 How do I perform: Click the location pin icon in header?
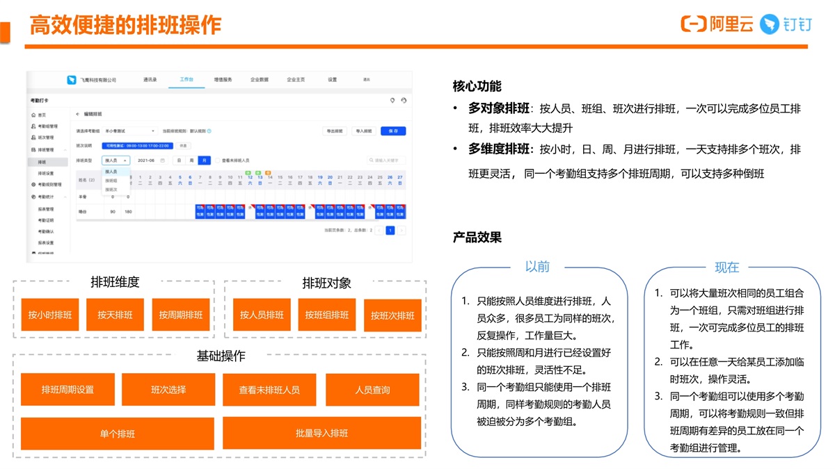[x=392, y=101]
